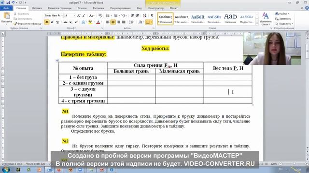Apply the Title (Название) style
The image size is (309, 173).
230,19
